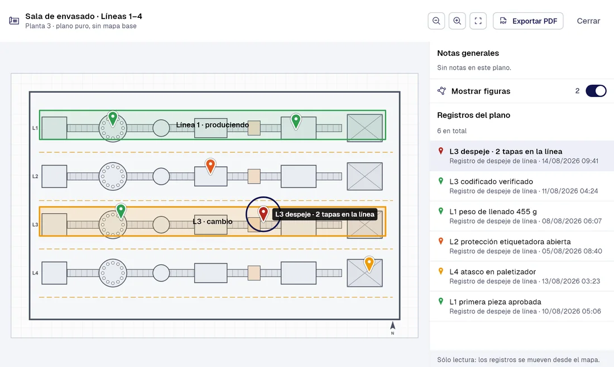Open record 'L3 despeje · 2 tapas en la línea'
This screenshot has width=614, height=367.
click(x=521, y=156)
